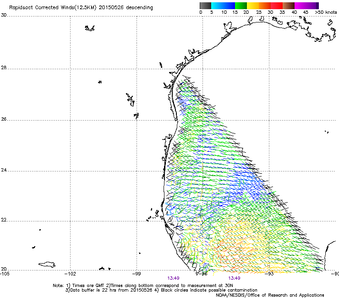Select the orange 25-30 knots legend color
This screenshot has height=298, width=339.
pos(265,6)
